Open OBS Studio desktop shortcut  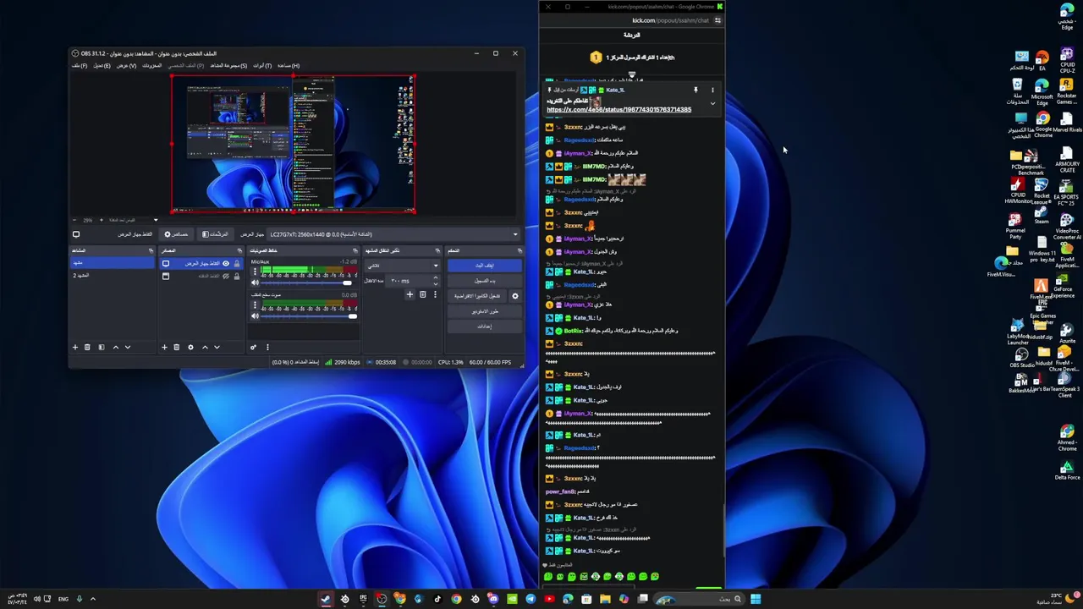(x=1022, y=357)
